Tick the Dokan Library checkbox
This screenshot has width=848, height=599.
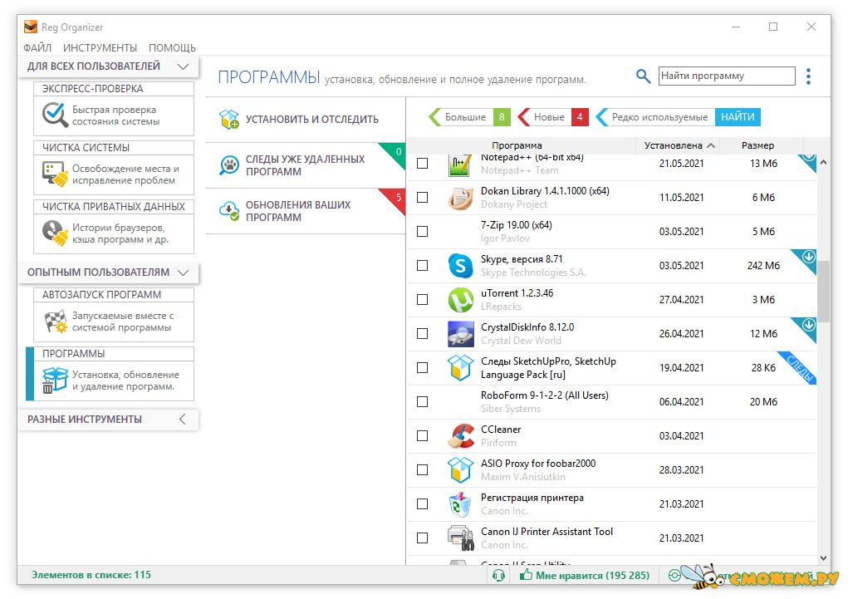coord(423,198)
